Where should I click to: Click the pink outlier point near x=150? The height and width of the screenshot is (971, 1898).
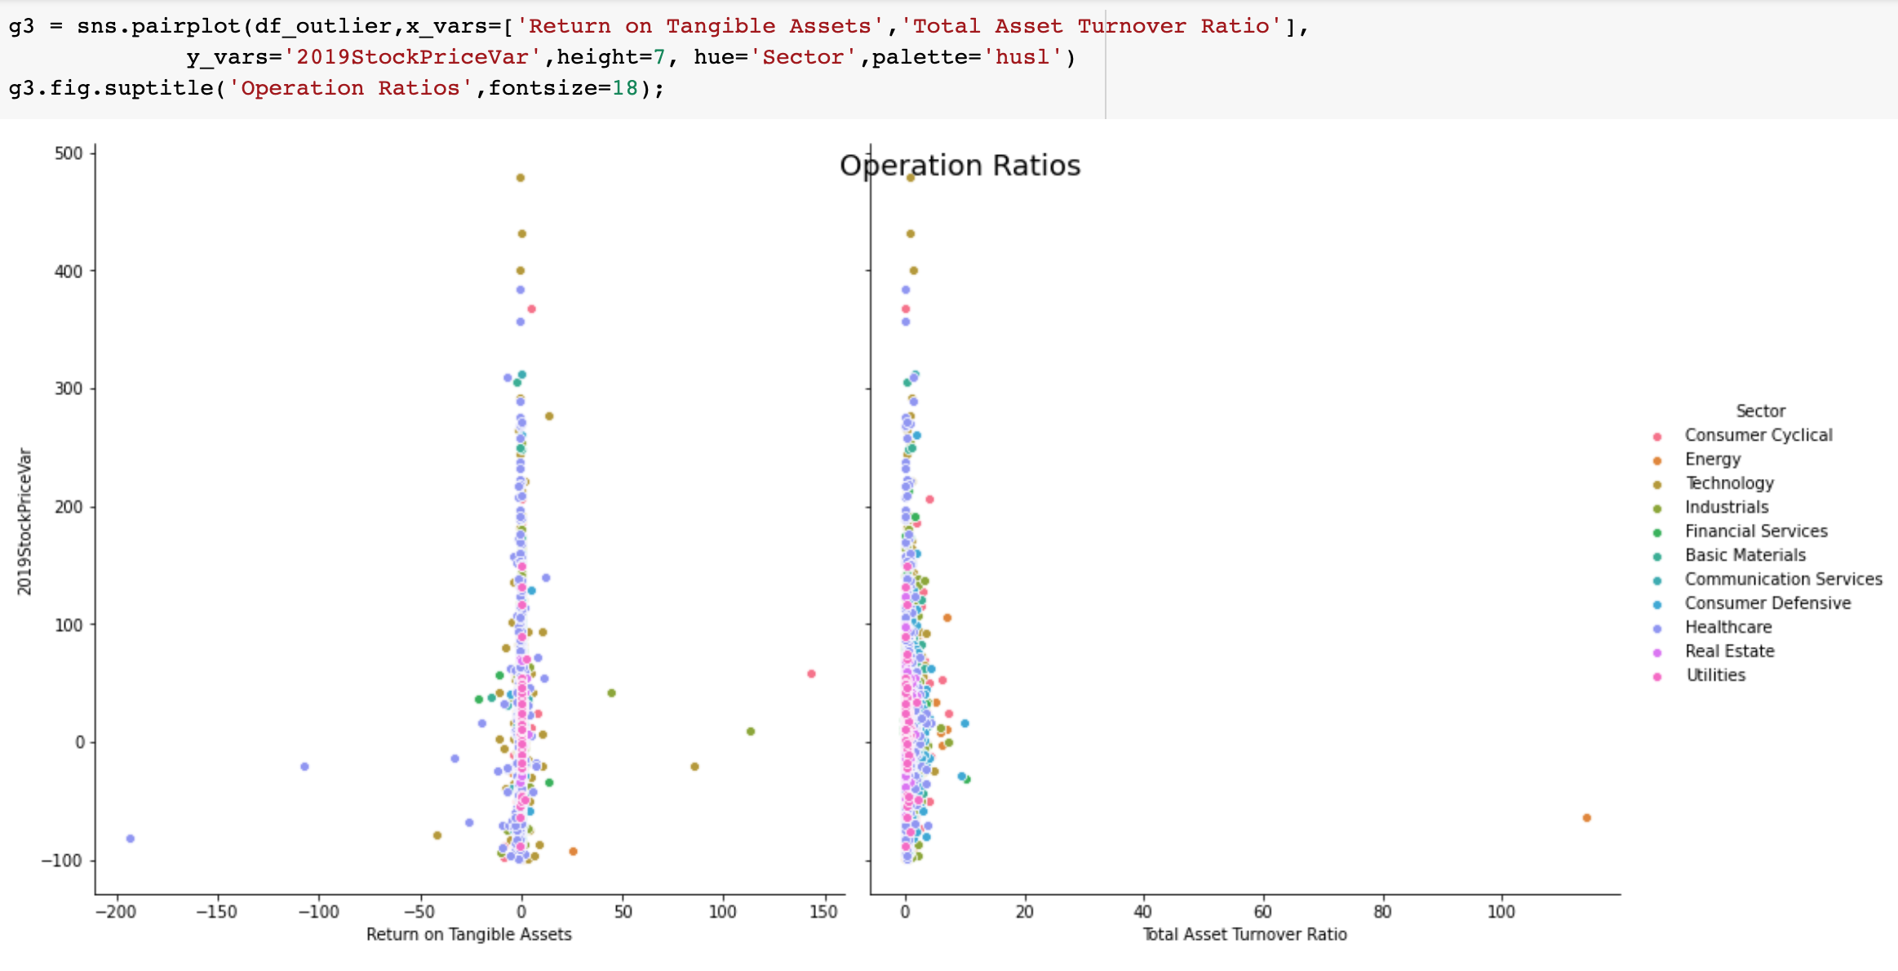point(811,674)
